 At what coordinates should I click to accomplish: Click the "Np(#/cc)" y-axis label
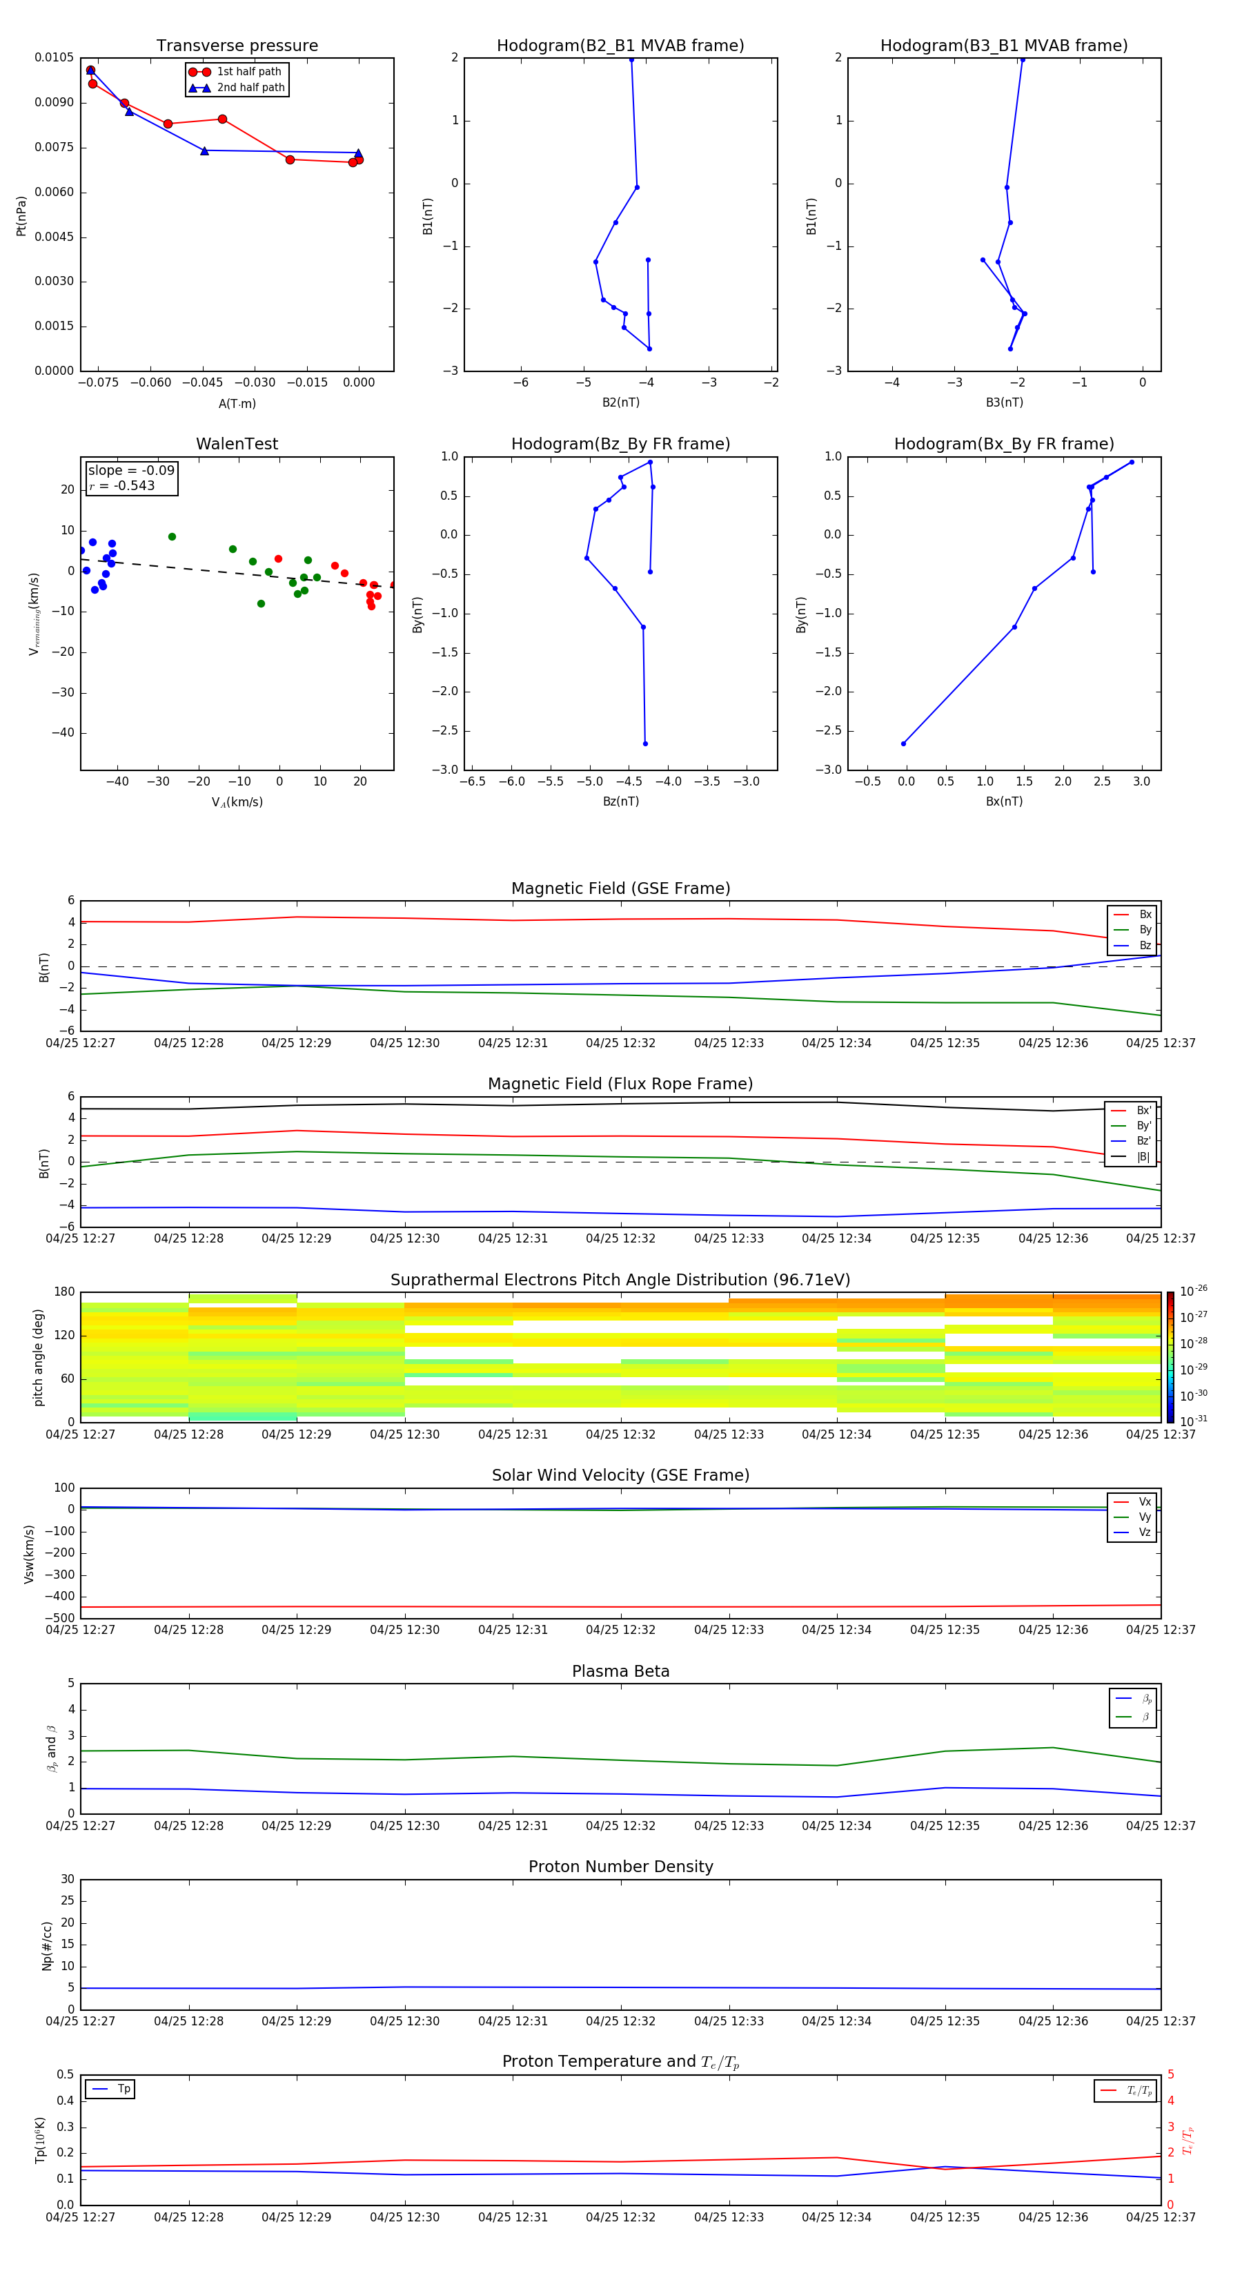coord(47,1945)
